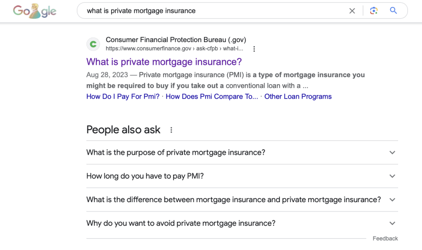The image size is (422, 250).
Task: Open the People also ask options menu
Action: (171, 130)
